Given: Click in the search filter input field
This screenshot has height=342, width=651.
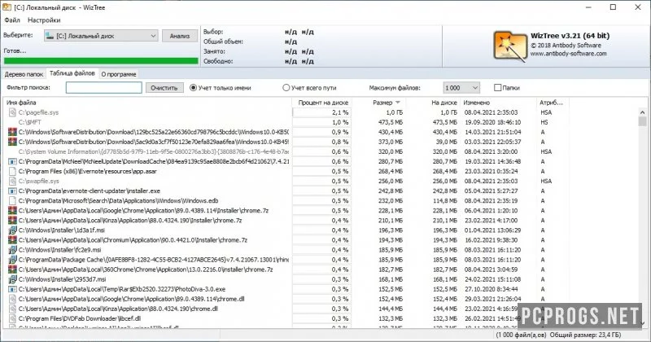Looking at the screenshot, I should (104, 88).
